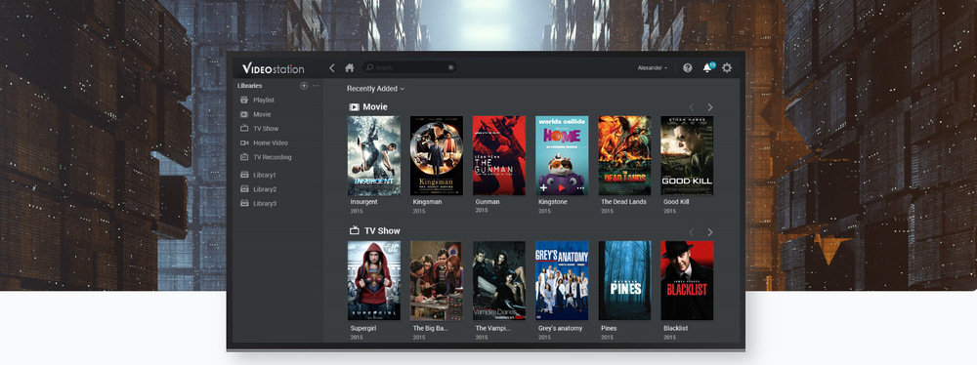Open the Home icon in top bar
977x365 pixels.
(350, 68)
